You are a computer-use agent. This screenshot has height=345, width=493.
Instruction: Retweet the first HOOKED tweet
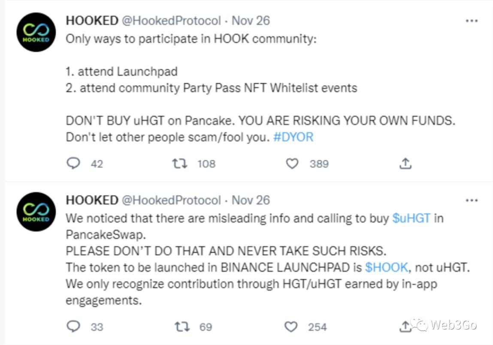tap(179, 163)
